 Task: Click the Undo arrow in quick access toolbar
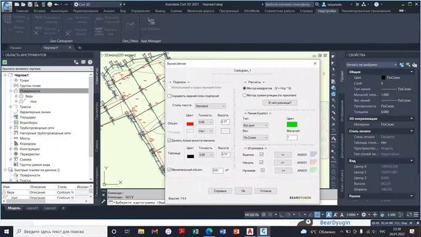[56, 5]
